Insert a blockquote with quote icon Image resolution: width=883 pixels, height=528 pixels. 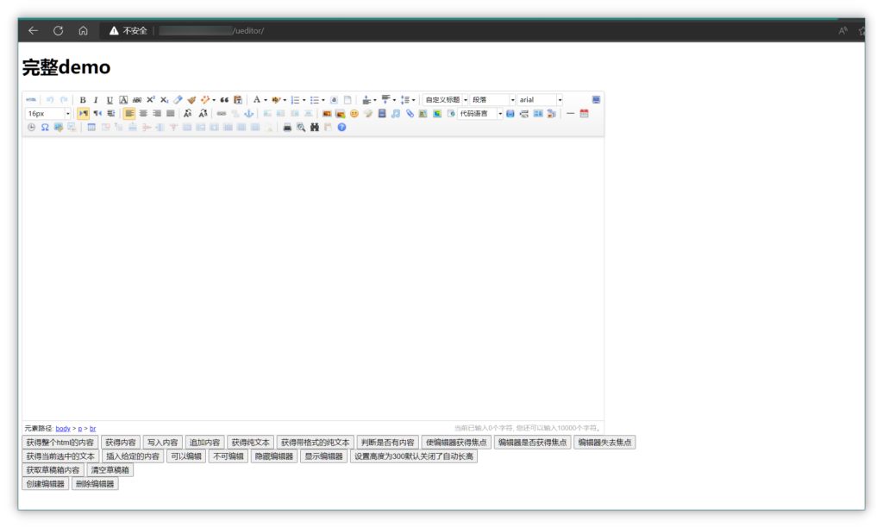coord(224,100)
